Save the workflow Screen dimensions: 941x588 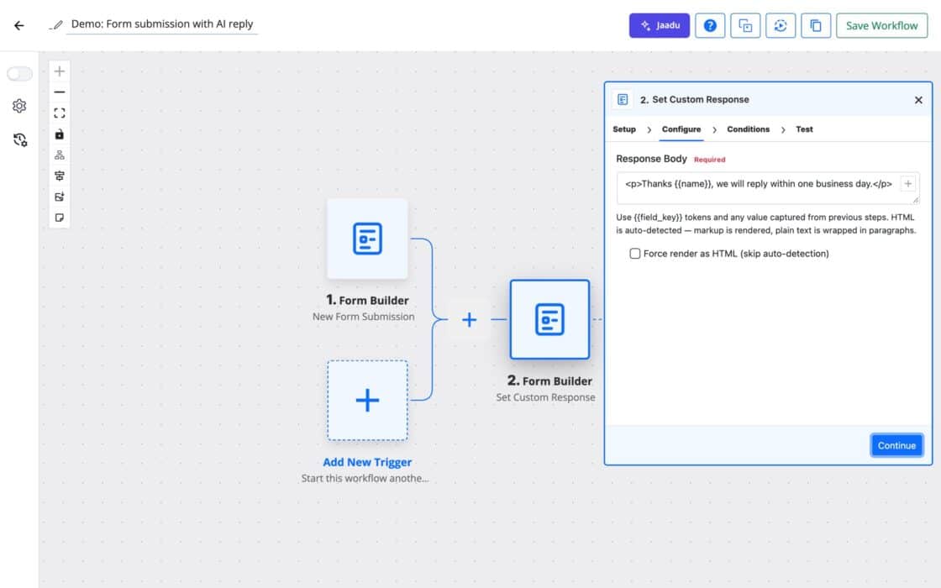(x=881, y=25)
